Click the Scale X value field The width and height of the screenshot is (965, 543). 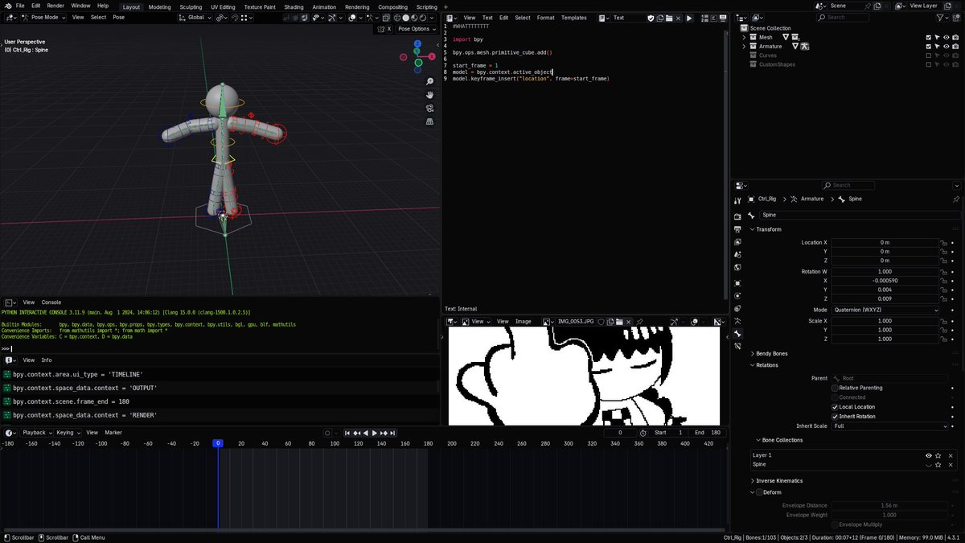(x=885, y=321)
